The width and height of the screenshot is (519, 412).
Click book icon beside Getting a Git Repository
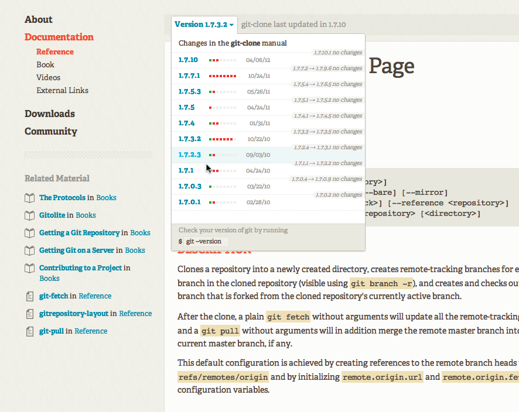29,233
